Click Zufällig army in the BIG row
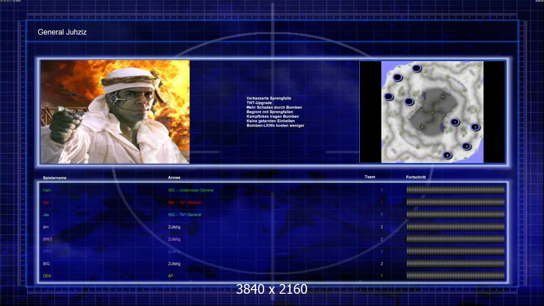Image resolution: width=544 pixels, height=306 pixels. pos(174,264)
